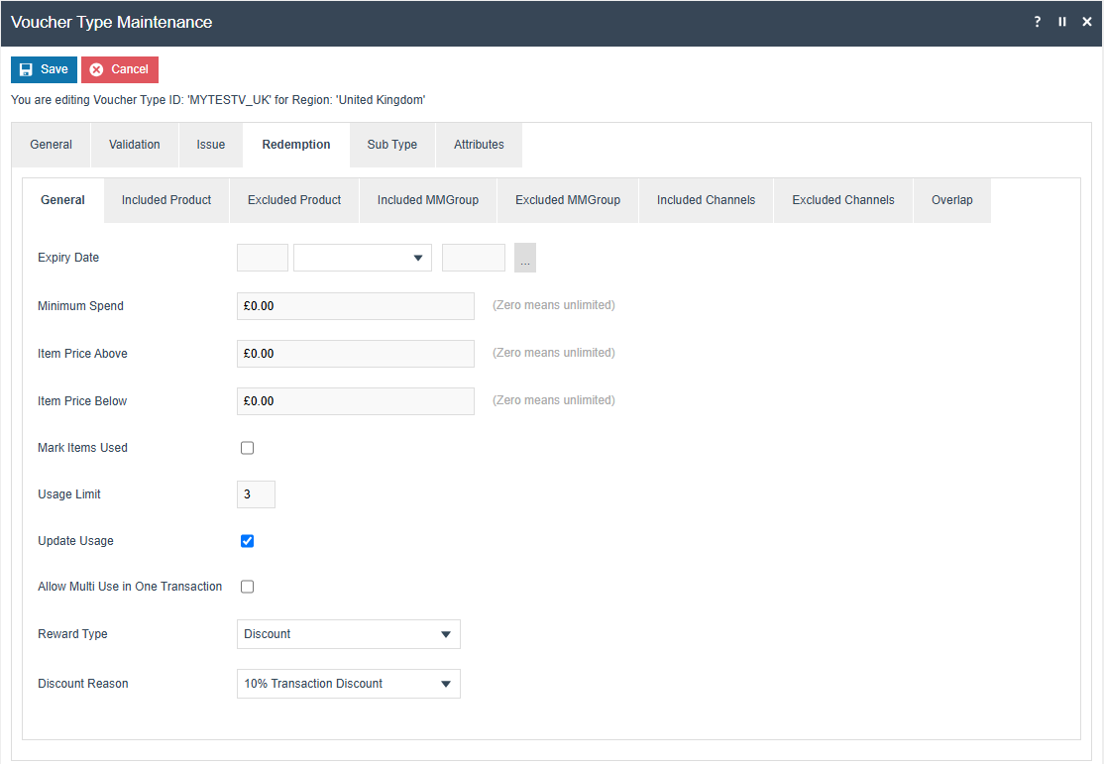
Task: Switch to the top-level General tab
Action: pos(51,145)
